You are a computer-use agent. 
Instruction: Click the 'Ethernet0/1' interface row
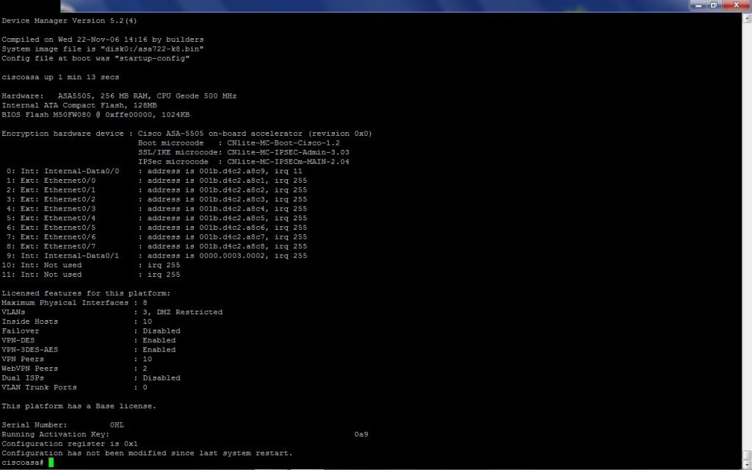156,190
